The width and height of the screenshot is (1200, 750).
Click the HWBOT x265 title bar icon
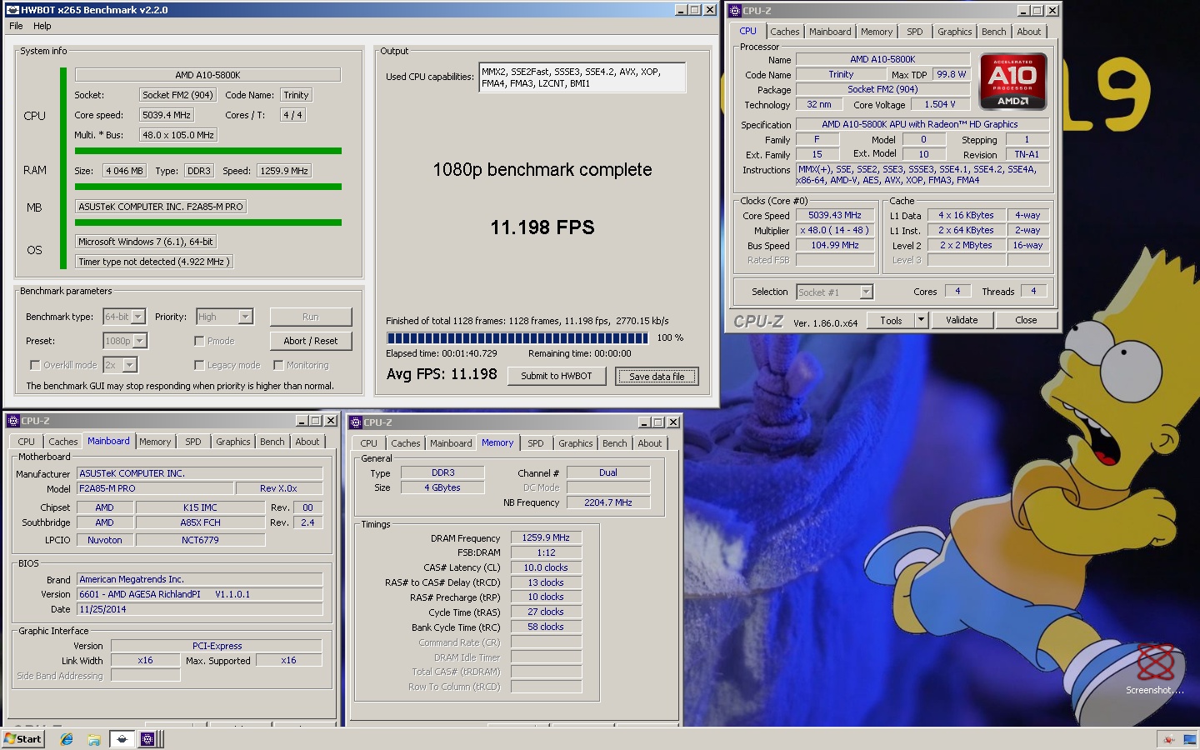click(12, 10)
